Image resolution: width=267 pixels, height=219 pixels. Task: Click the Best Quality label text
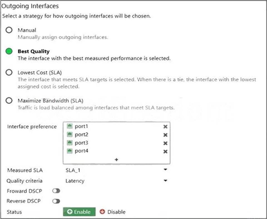(x=33, y=51)
